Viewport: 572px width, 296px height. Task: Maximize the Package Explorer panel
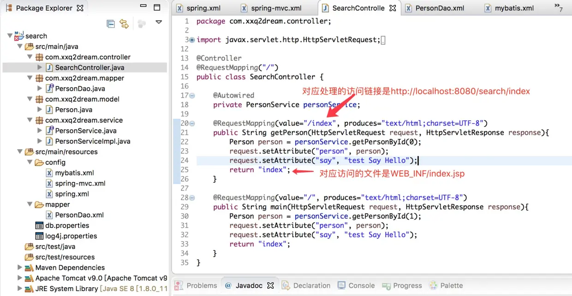(x=157, y=8)
